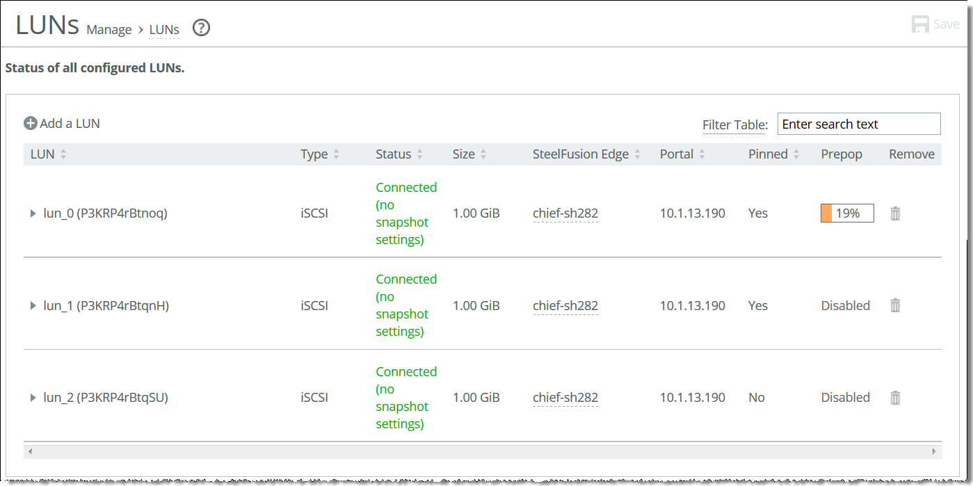Click the horizontal scrollbar right arrow

(x=935, y=452)
